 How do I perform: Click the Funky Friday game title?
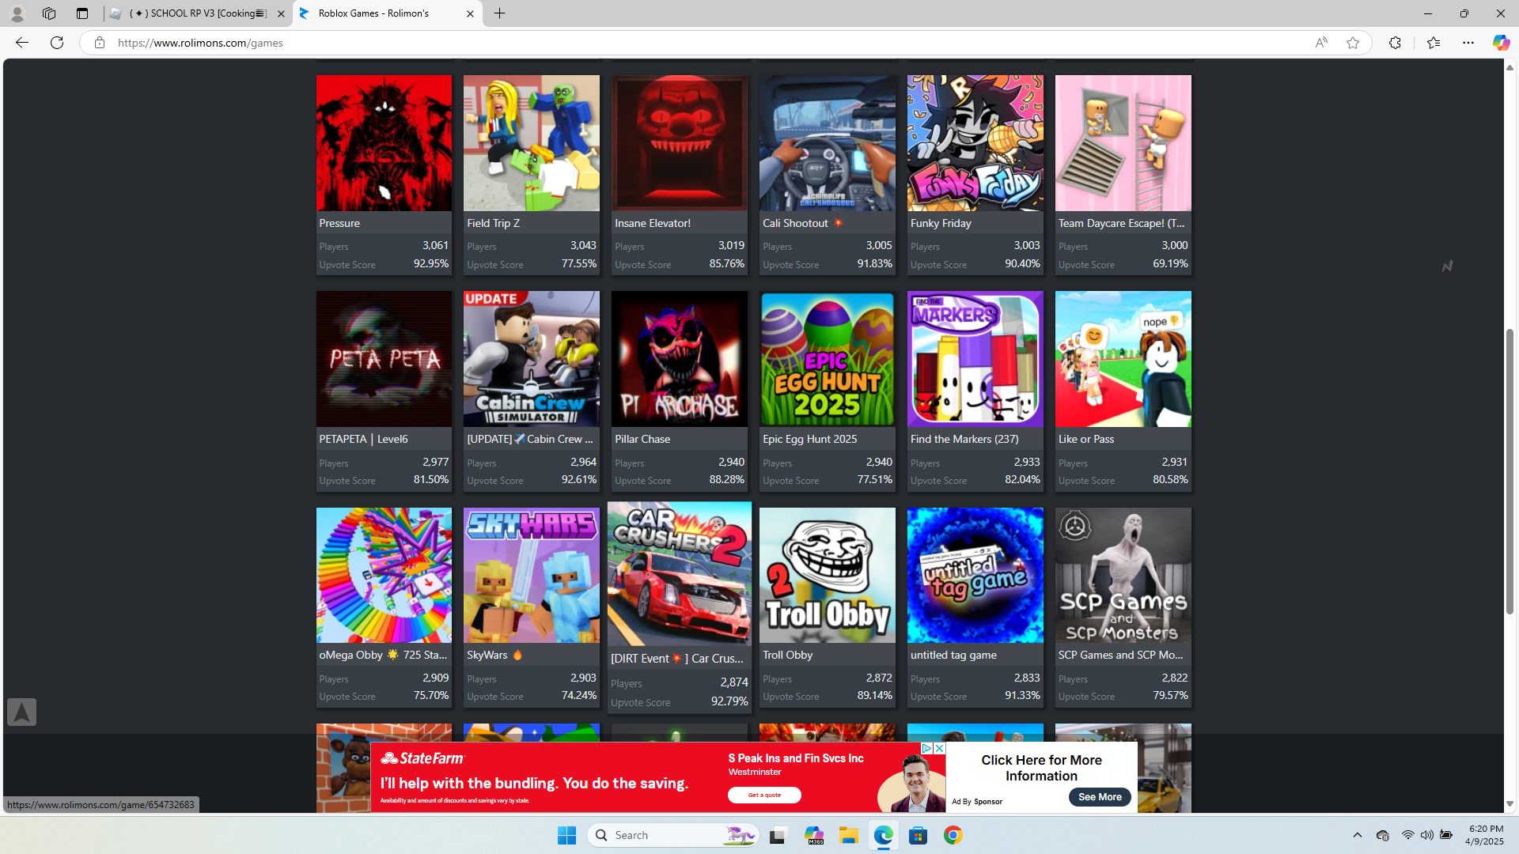(x=940, y=223)
